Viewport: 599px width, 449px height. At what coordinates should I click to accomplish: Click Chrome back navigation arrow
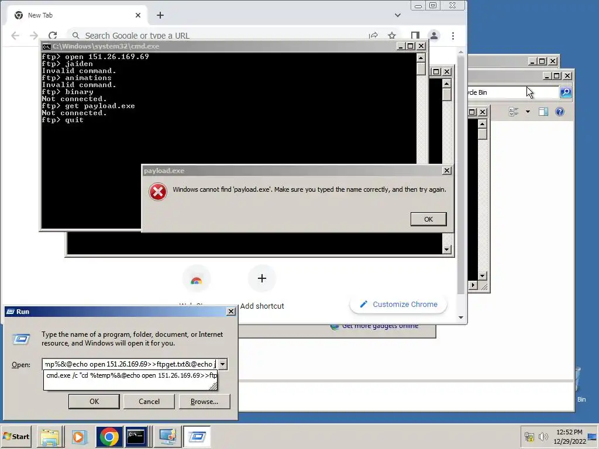(15, 36)
